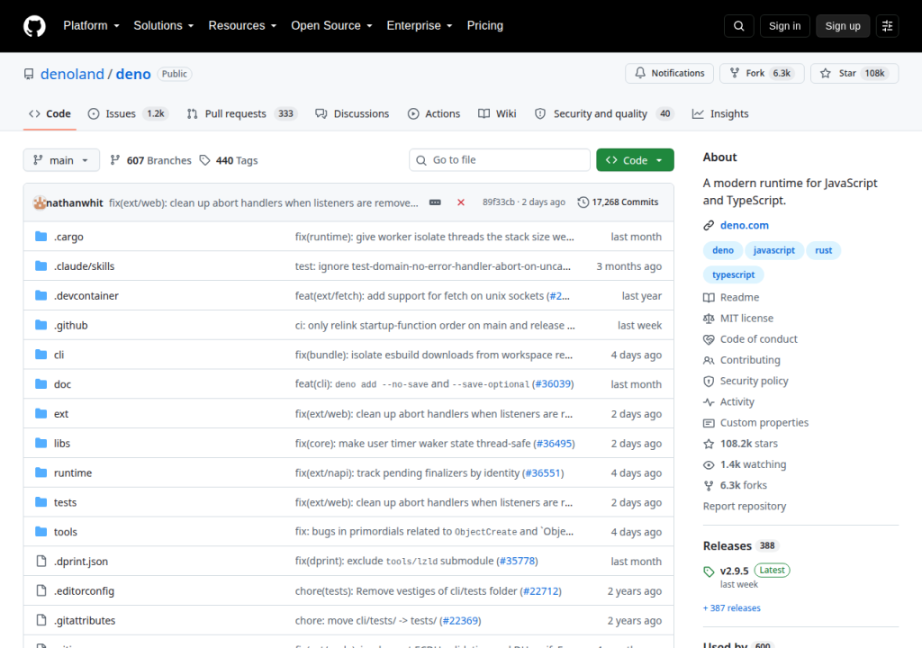
Task: Click the watching eye icon
Action: [x=709, y=464]
